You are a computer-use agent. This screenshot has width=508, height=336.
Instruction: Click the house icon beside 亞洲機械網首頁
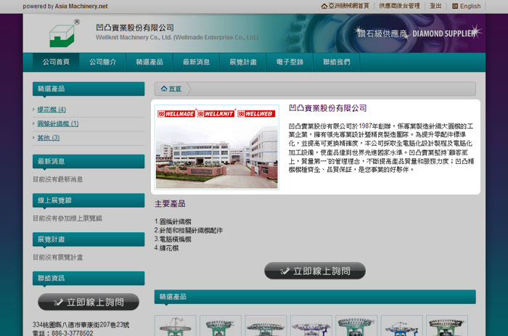[324, 6]
